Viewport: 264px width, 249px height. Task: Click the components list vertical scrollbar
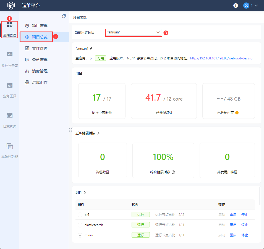point(259,196)
